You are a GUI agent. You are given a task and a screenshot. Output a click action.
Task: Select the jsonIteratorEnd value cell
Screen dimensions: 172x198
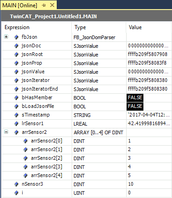point(149,89)
